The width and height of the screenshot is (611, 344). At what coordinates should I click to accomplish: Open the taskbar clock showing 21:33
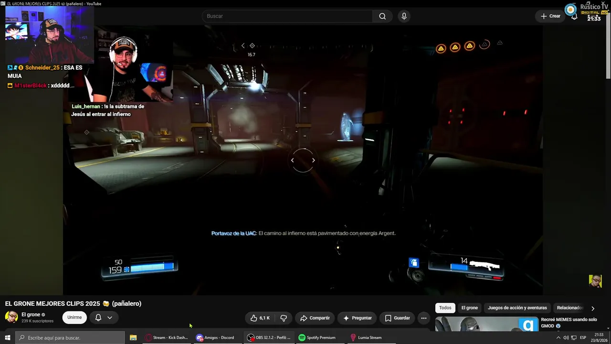pos(599,338)
